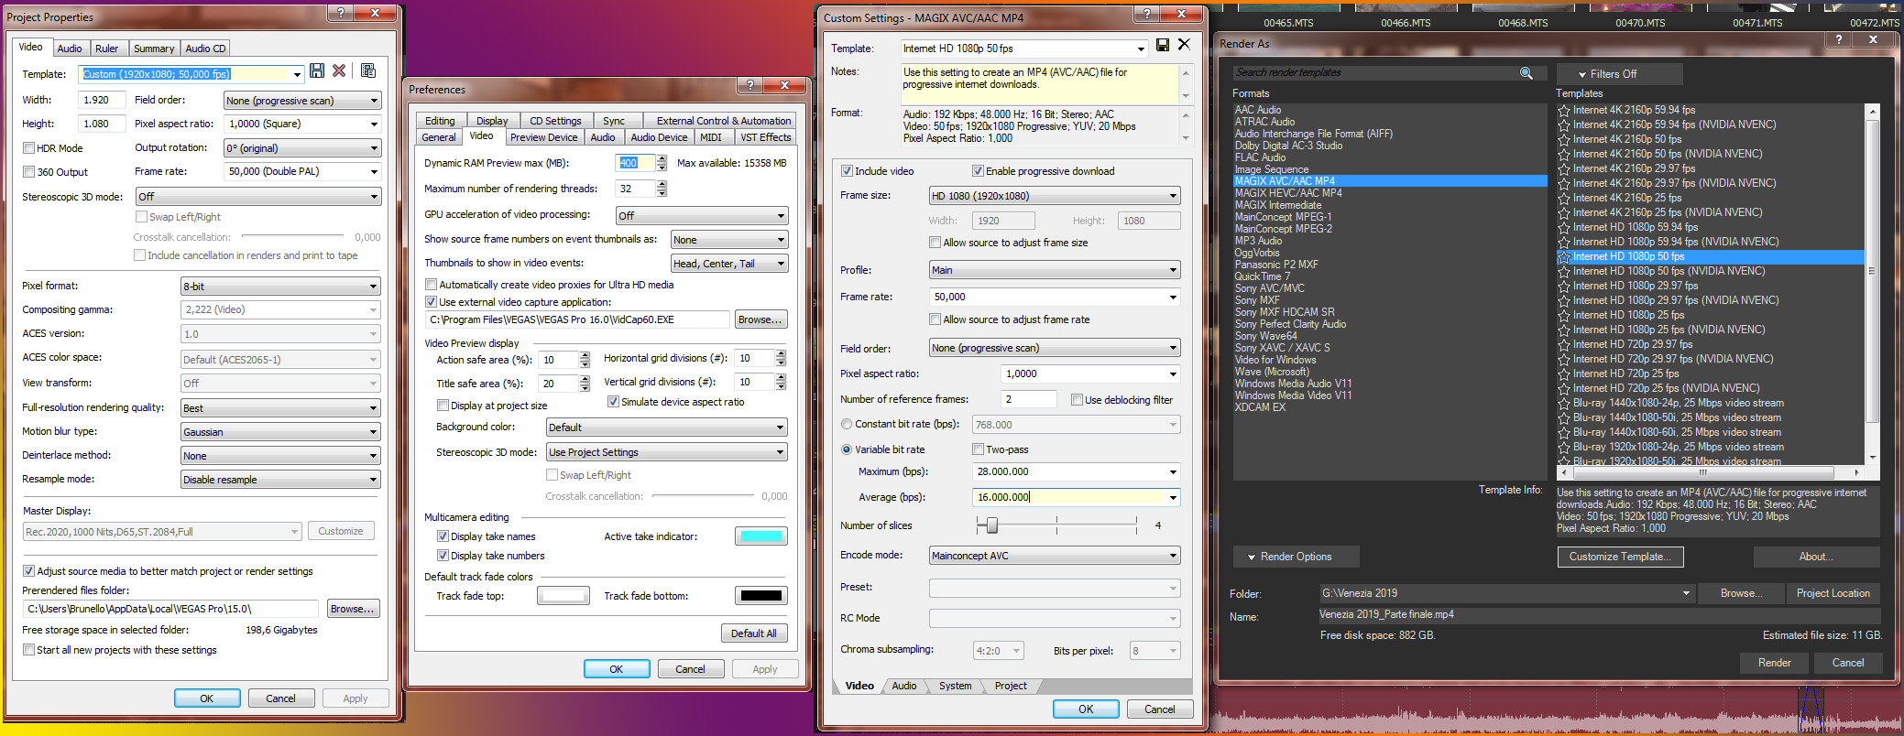The width and height of the screenshot is (1904, 736).
Task: Star the Internet 4K 2160p 59.94 fps template
Action: pyautogui.click(x=1564, y=110)
